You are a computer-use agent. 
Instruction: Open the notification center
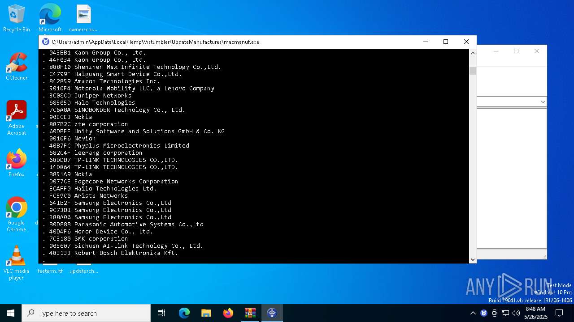tap(559, 313)
